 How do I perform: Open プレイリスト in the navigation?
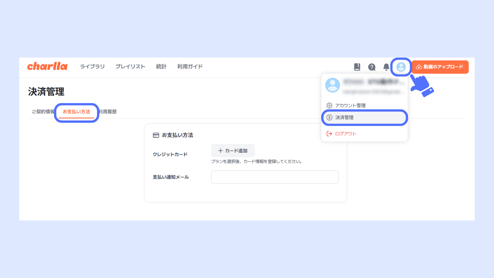[130, 67]
